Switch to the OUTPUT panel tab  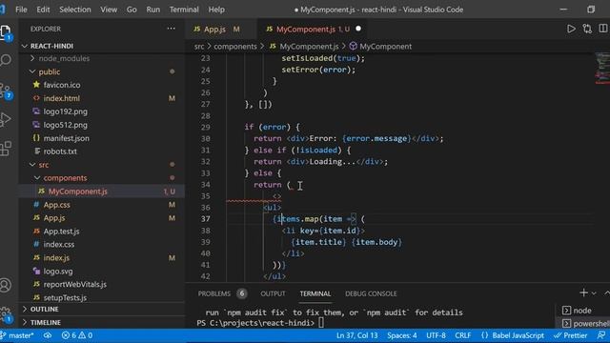click(273, 293)
